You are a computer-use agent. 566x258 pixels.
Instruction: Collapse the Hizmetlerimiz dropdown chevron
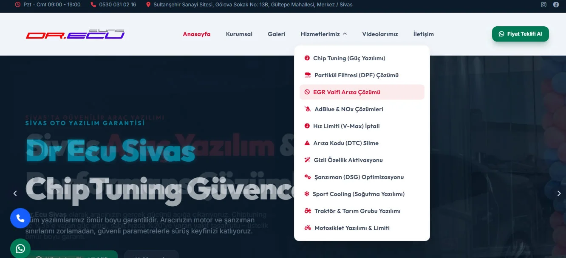click(345, 34)
